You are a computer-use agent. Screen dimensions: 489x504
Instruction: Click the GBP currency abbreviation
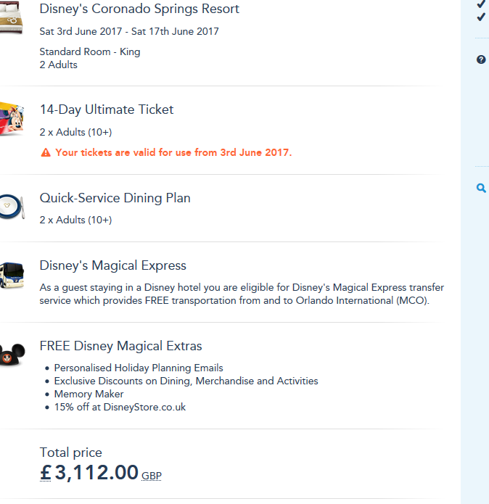pyautogui.click(x=152, y=476)
